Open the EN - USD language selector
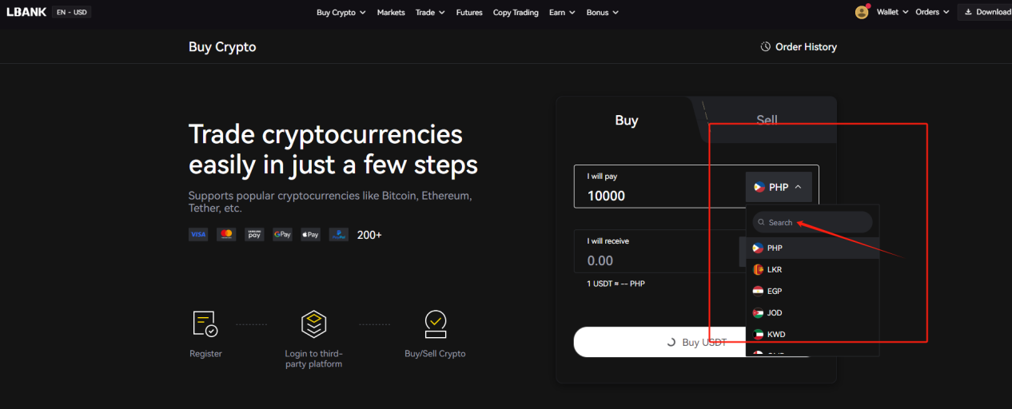This screenshot has height=409, width=1012. [x=71, y=12]
